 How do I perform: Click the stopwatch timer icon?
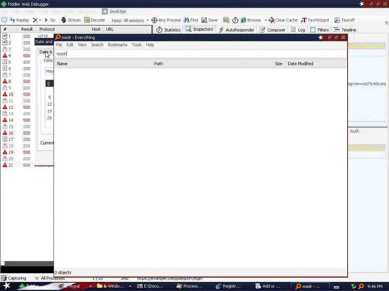235,20
